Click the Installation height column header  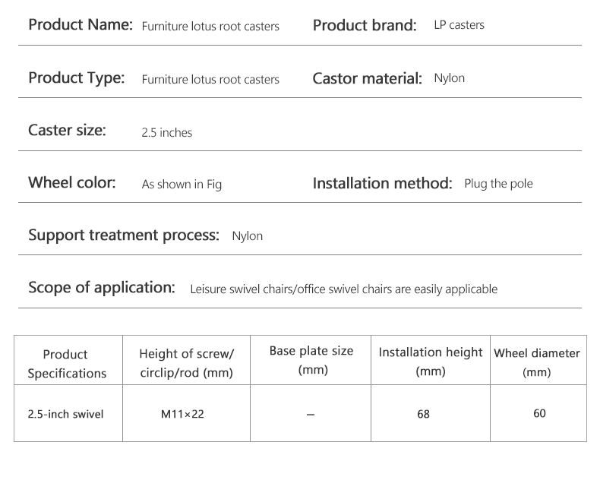(x=431, y=362)
